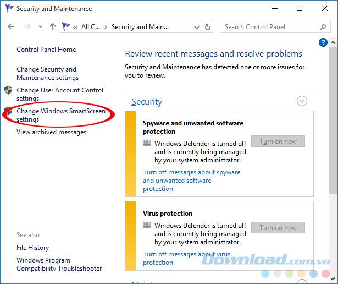Open View archived messages
This screenshot has width=338, height=284.
click(x=51, y=132)
